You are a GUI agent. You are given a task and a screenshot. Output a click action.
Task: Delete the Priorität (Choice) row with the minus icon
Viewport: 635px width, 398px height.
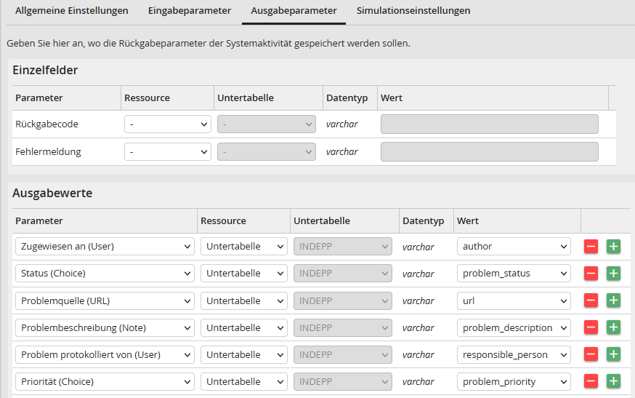[591, 381]
